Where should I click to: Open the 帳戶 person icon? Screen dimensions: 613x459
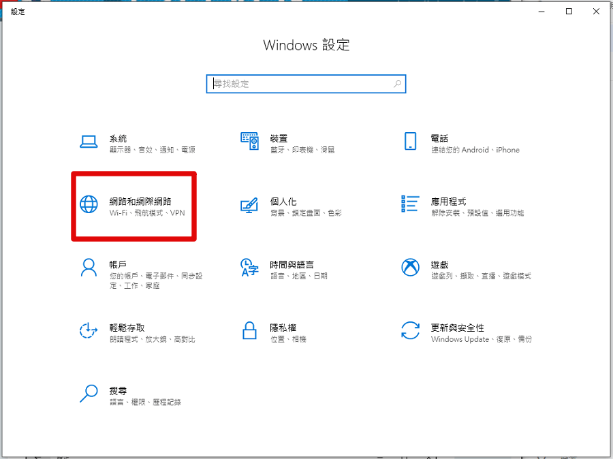tap(89, 268)
